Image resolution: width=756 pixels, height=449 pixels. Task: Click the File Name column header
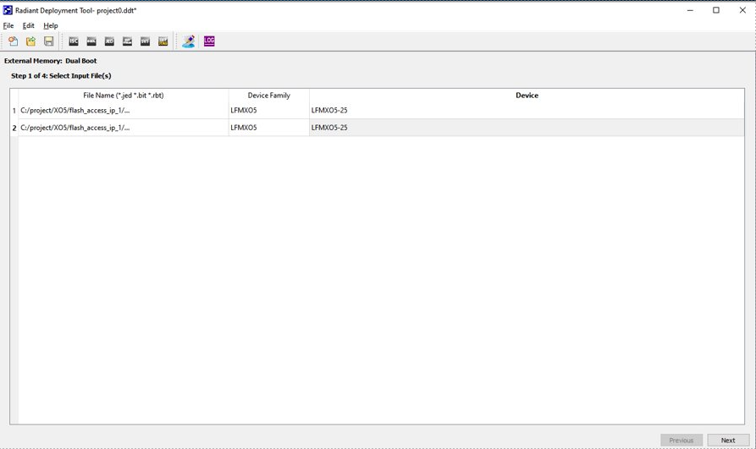124,96
